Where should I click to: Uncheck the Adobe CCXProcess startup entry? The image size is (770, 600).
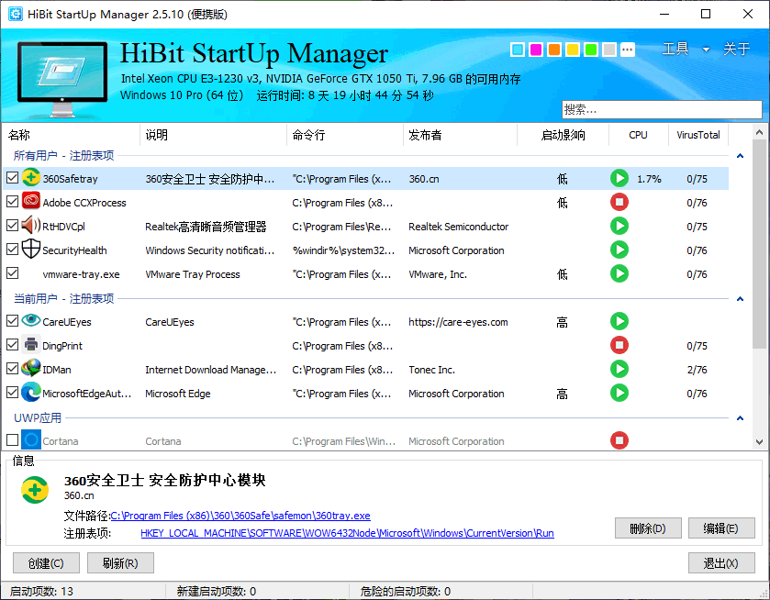[12, 201]
